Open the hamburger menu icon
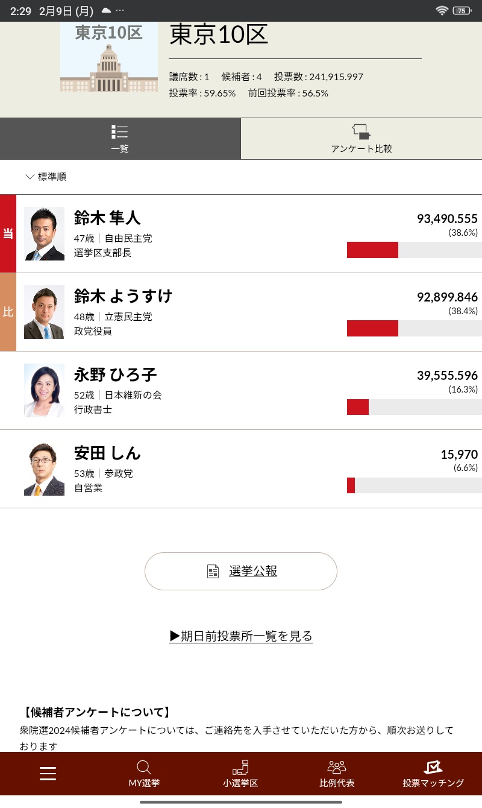Viewport: 482px width, 808px height. [48, 774]
